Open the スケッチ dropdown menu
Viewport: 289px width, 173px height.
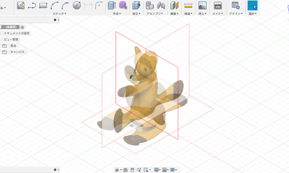click(x=59, y=14)
